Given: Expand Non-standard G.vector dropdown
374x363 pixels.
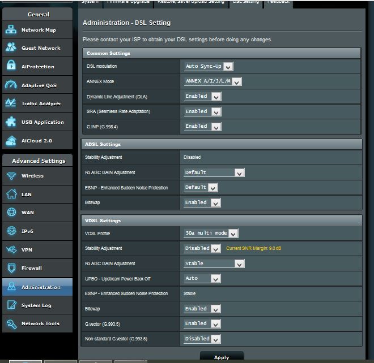Looking at the screenshot, I should click(x=202, y=339).
